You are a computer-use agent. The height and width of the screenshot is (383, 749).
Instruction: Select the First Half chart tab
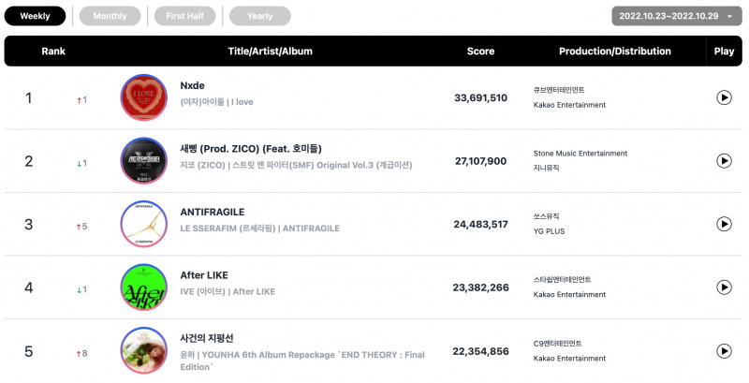(184, 16)
